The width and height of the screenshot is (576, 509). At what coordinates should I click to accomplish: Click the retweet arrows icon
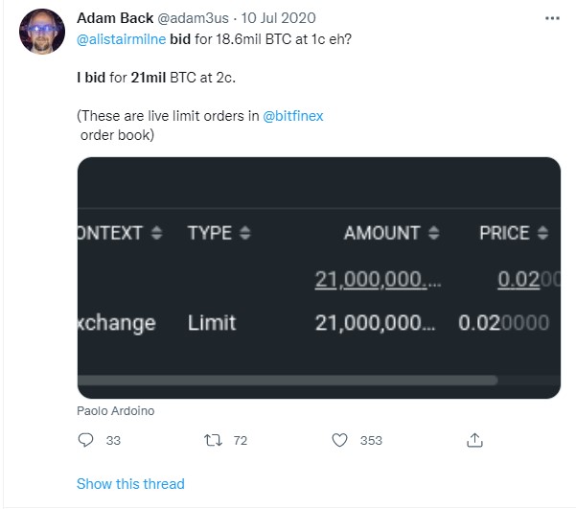click(x=213, y=440)
